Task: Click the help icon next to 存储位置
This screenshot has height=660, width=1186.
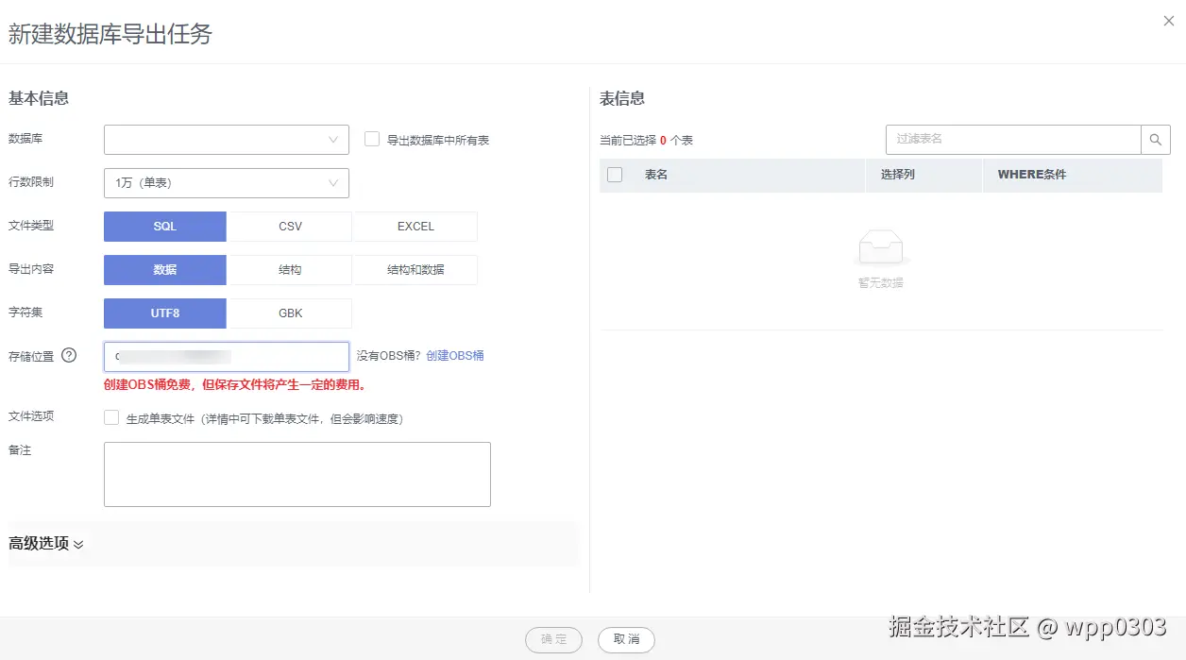Action: [x=69, y=356]
